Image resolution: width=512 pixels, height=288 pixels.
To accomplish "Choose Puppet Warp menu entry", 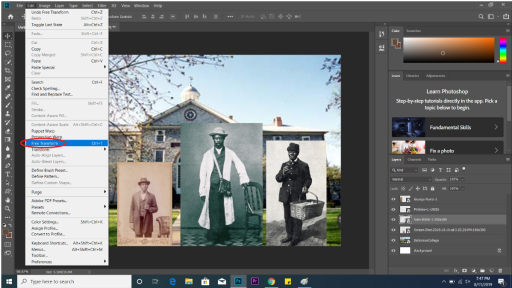I will pos(67,131).
